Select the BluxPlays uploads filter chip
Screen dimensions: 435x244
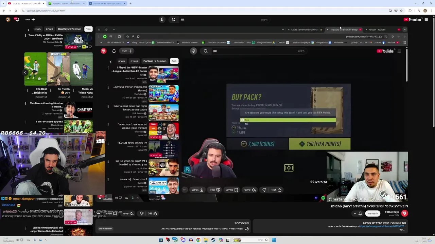69,29
